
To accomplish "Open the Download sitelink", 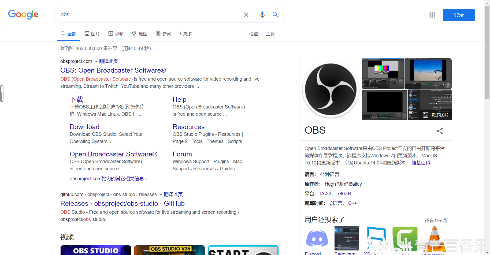I will [x=84, y=127].
